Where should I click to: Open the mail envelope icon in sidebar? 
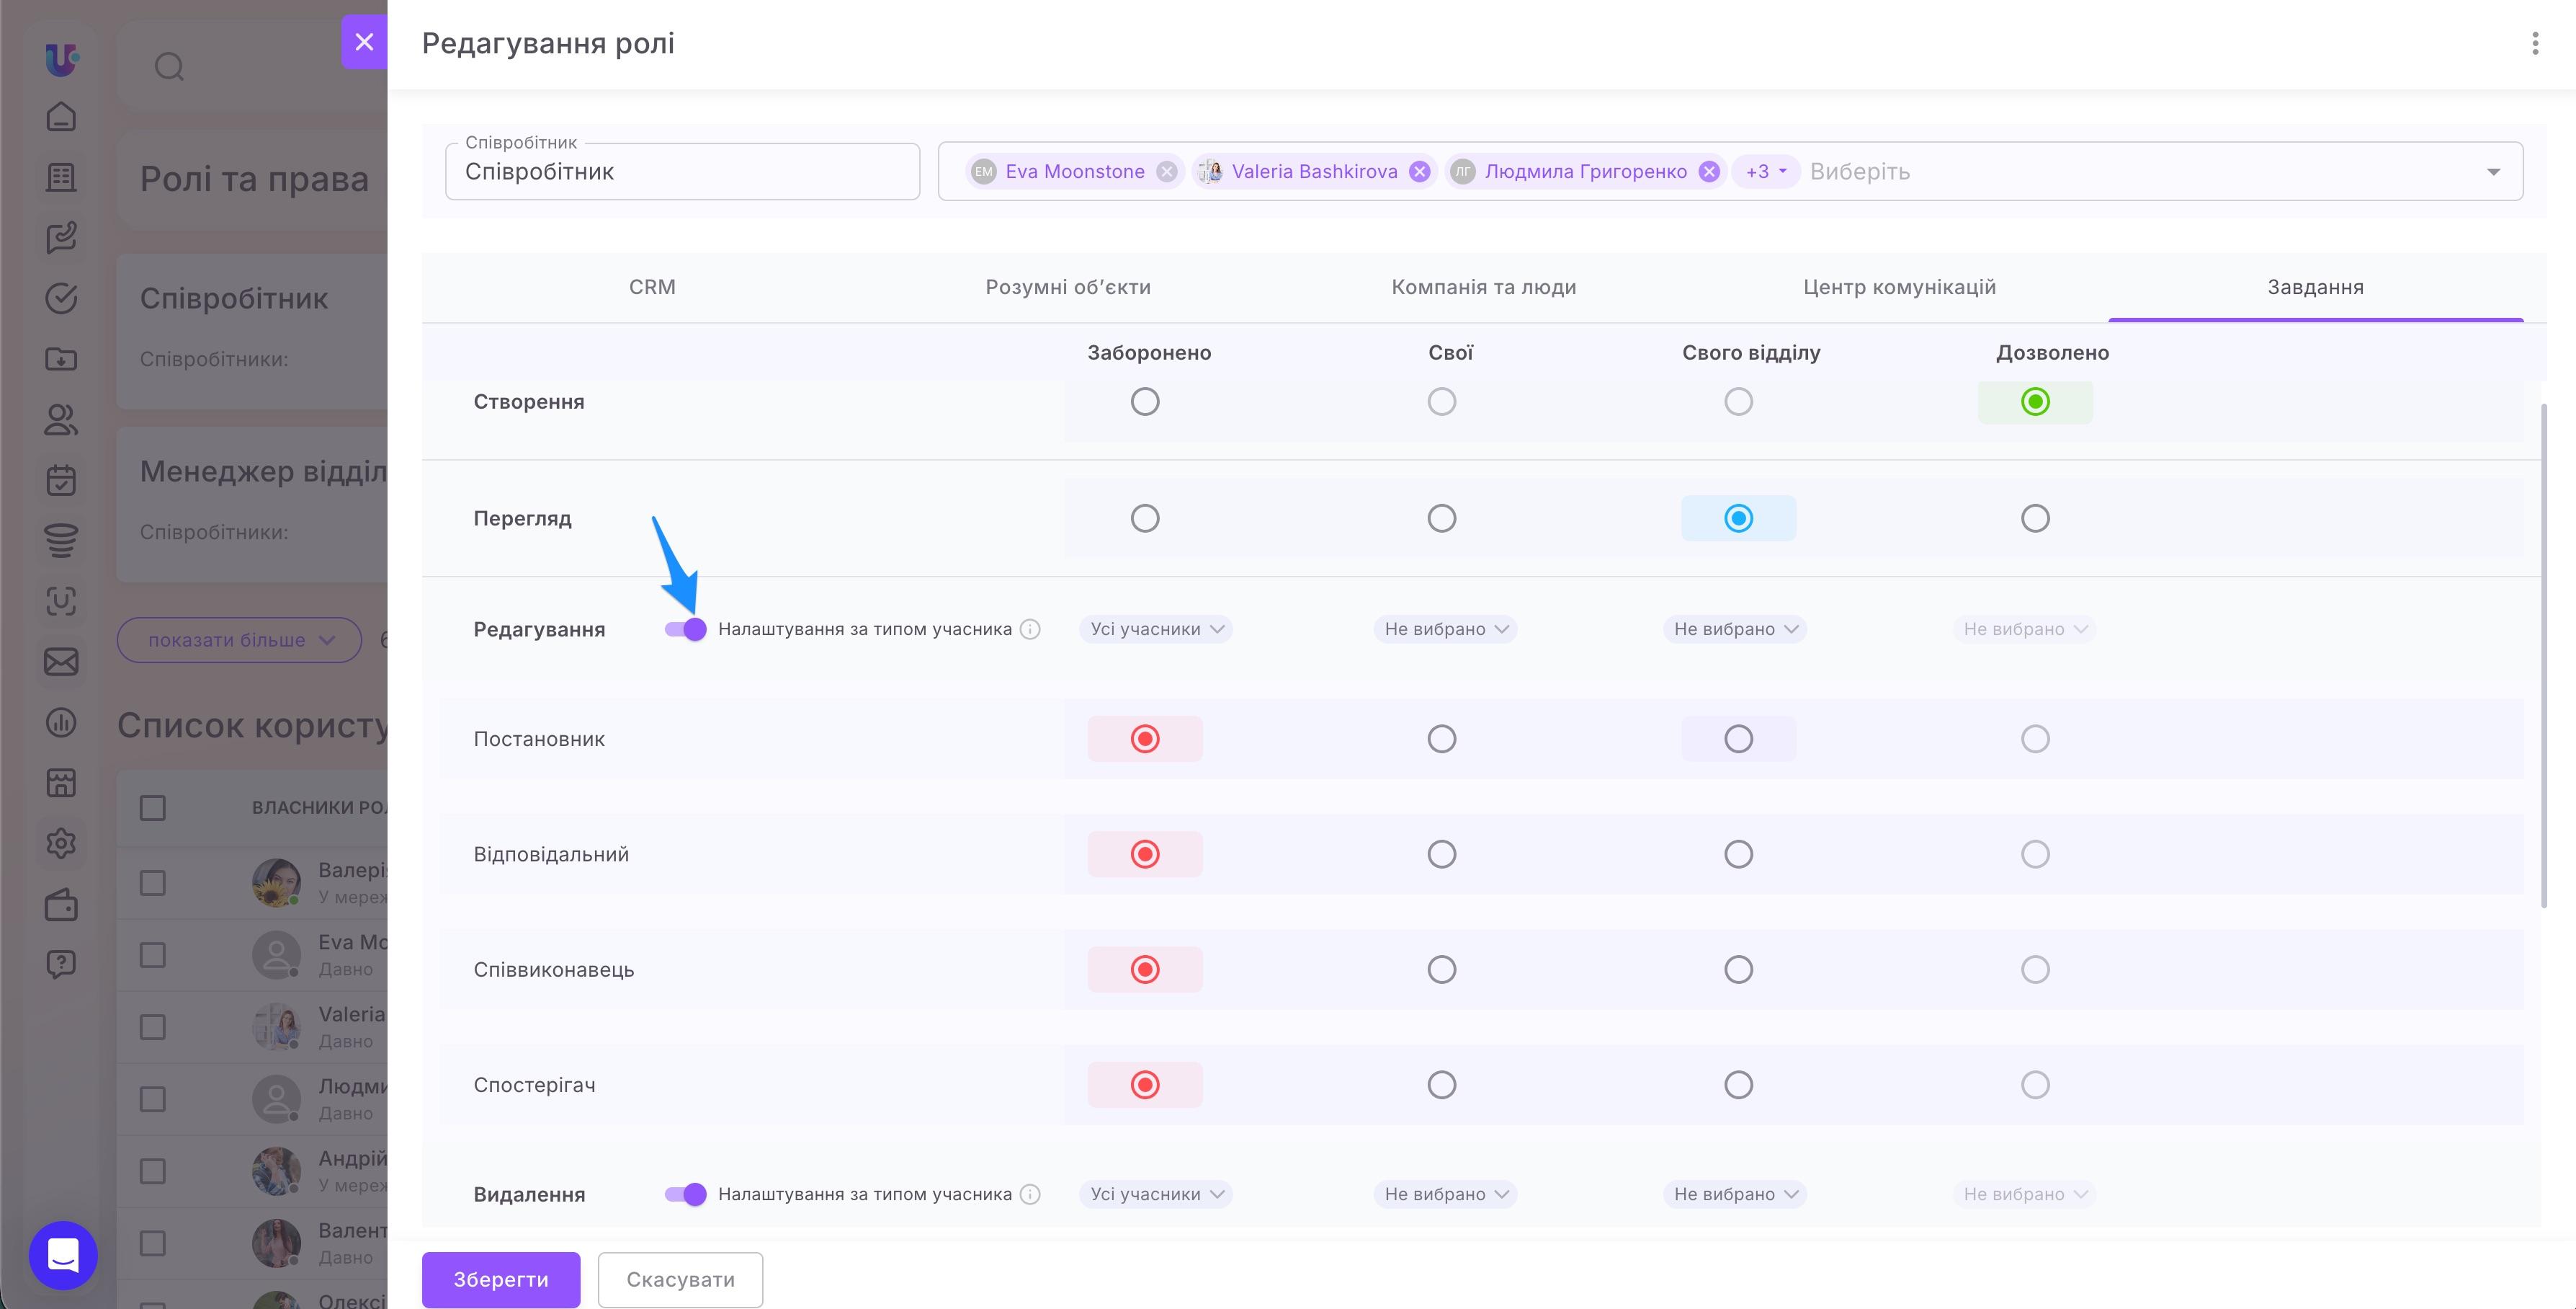coord(61,662)
